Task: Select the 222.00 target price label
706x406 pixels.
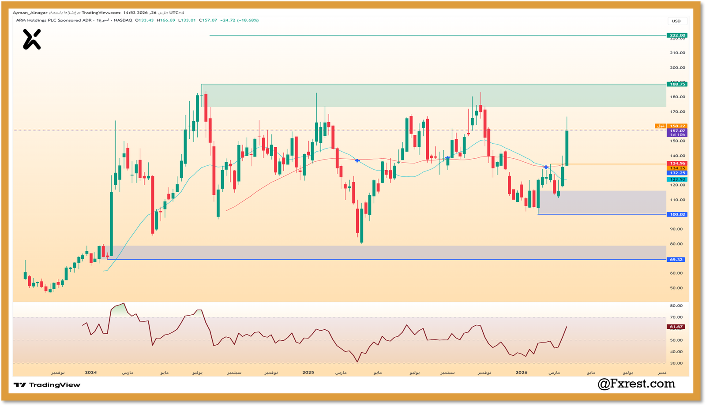Action: [677, 35]
